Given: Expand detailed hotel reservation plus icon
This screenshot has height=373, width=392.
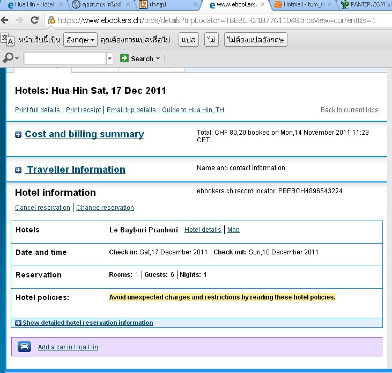Looking at the screenshot, I should (18, 323).
